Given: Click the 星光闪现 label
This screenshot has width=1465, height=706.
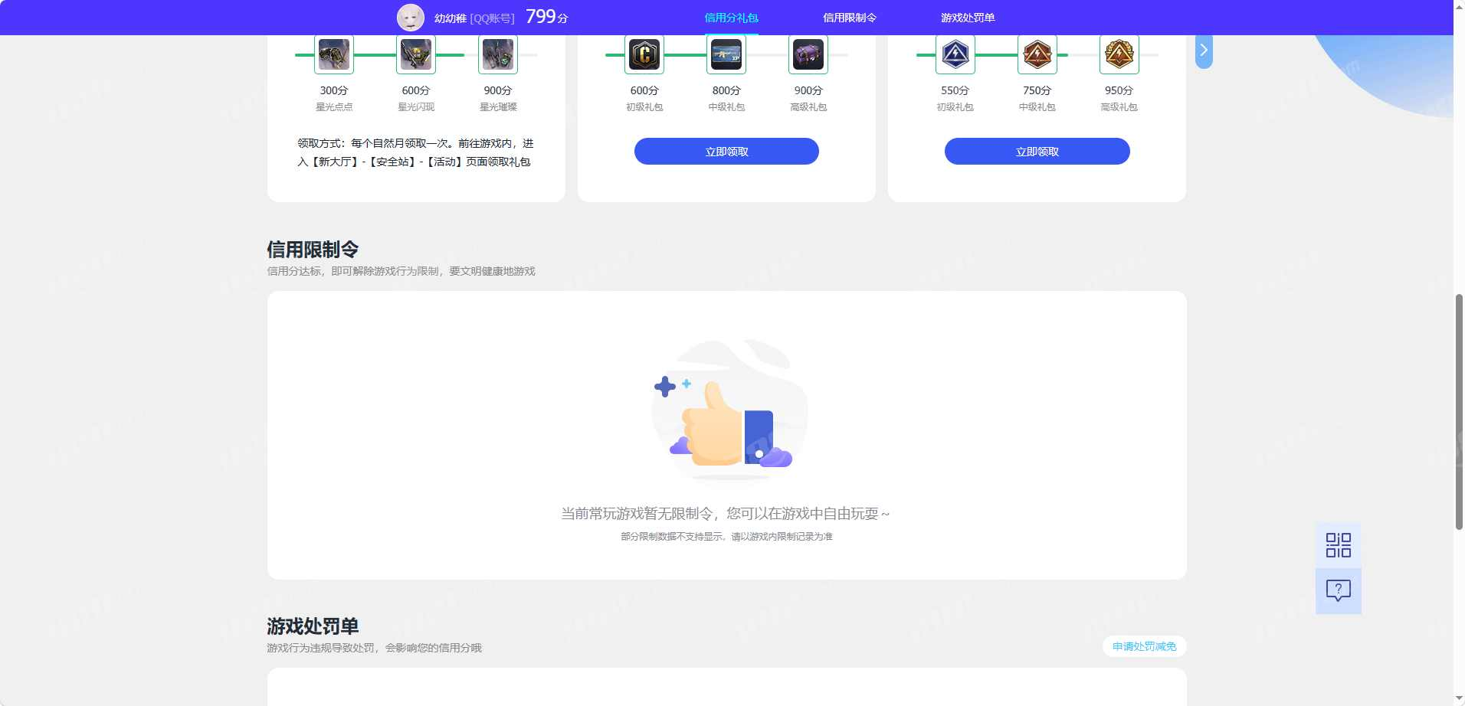Looking at the screenshot, I should 416,107.
